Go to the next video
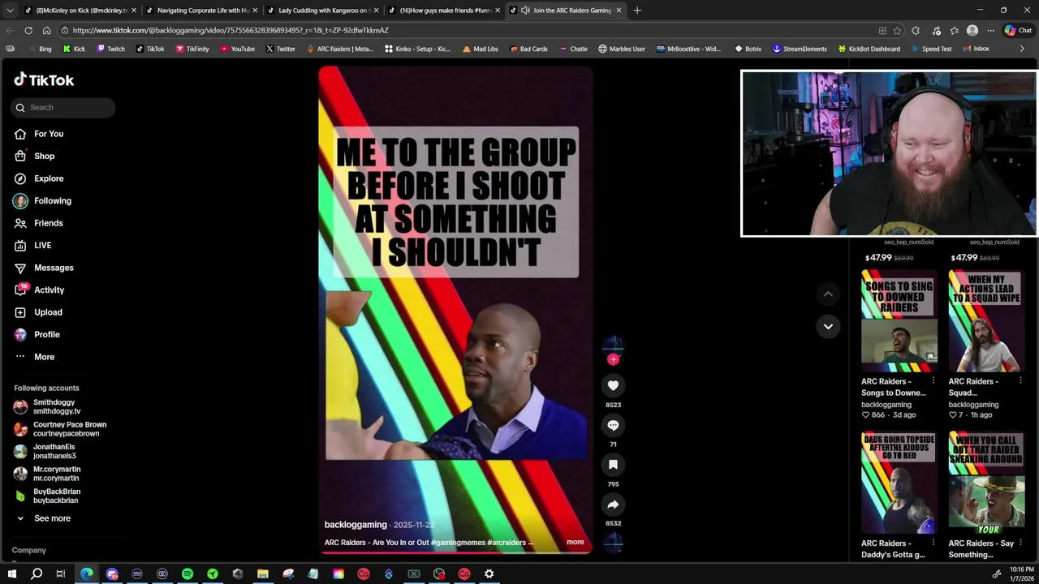The height and width of the screenshot is (584, 1039). [828, 326]
